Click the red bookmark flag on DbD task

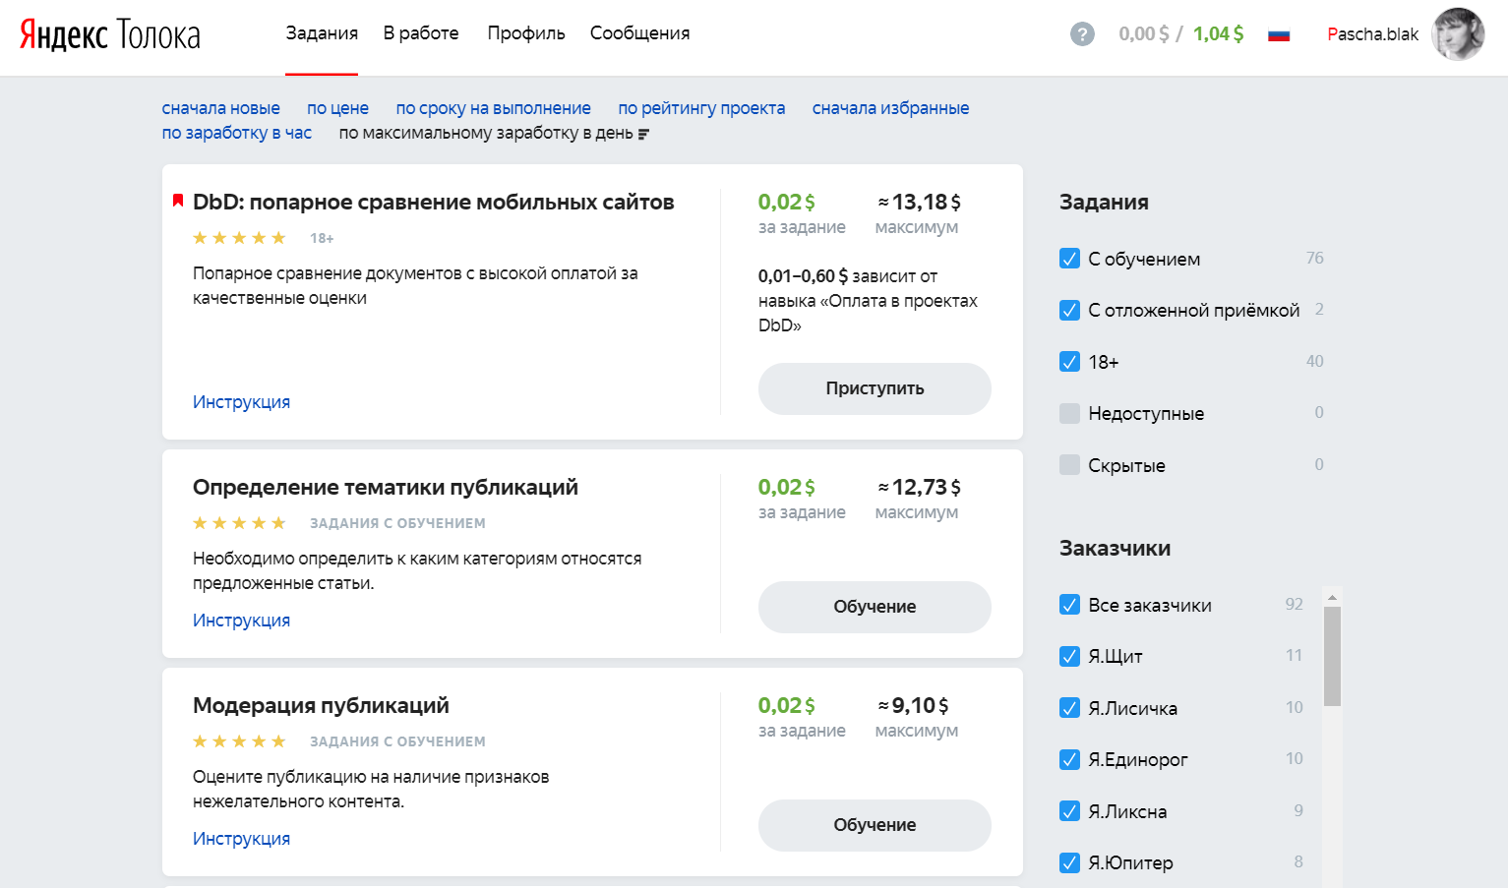(178, 201)
